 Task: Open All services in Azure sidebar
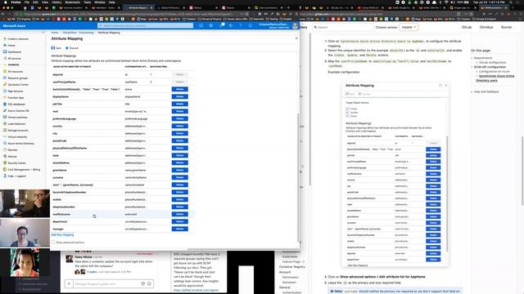click(14, 58)
